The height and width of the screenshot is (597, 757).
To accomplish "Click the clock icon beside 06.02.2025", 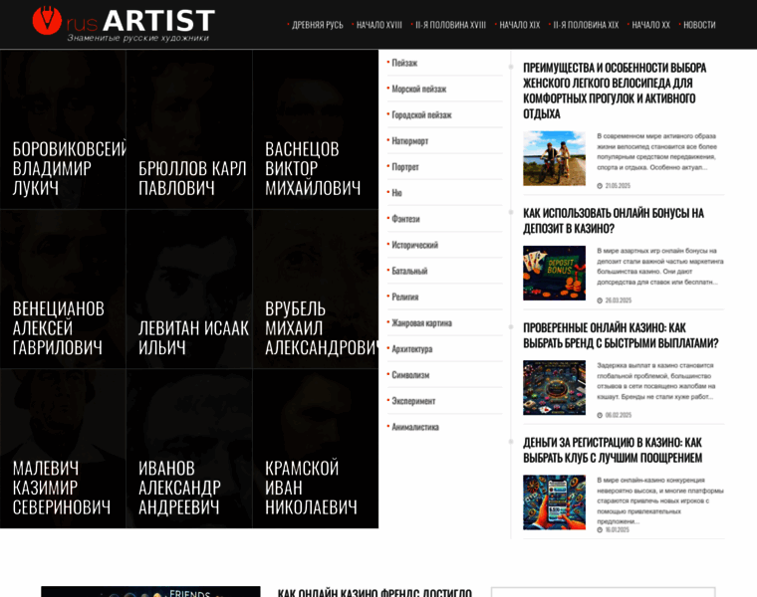I will tap(600, 415).
